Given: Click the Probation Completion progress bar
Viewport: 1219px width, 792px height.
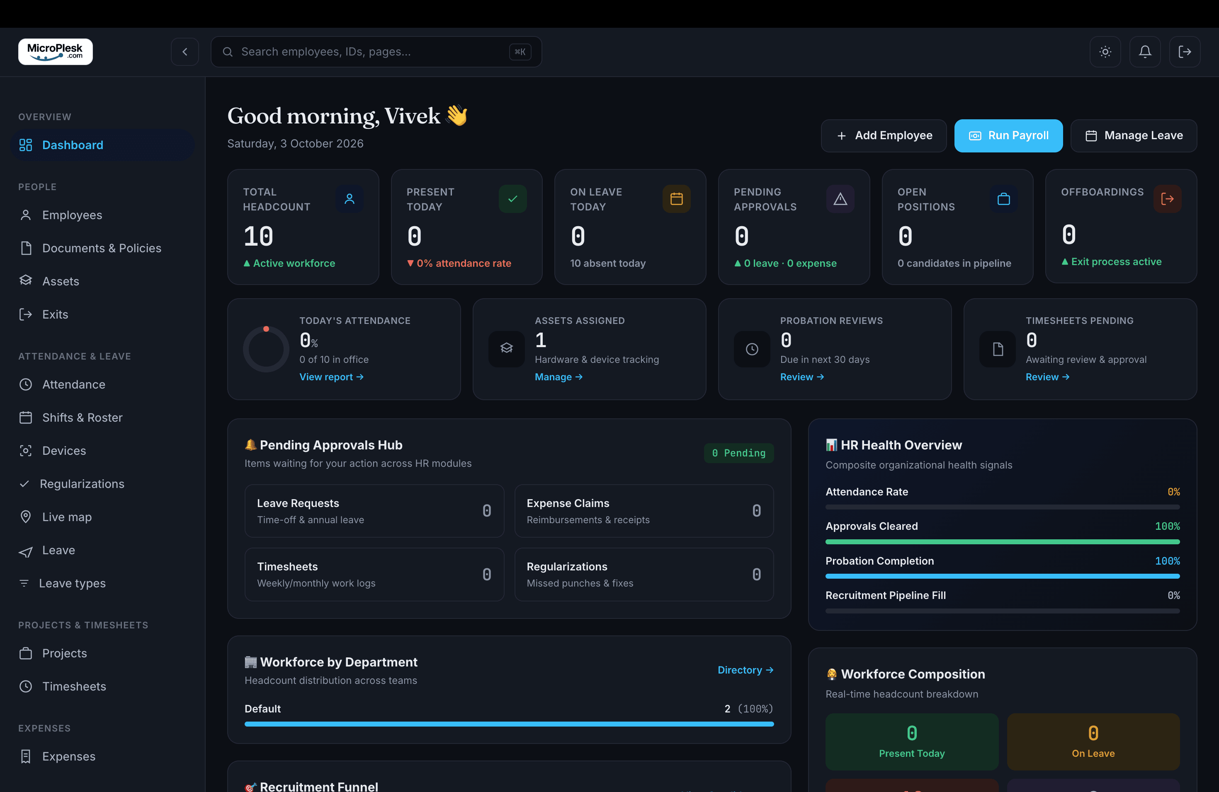Looking at the screenshot, I should 1002,576.
